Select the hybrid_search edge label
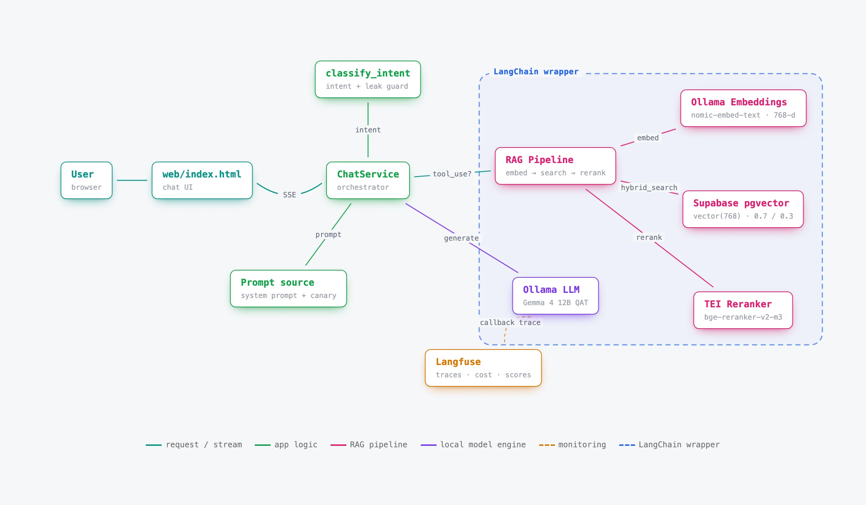 649,188
